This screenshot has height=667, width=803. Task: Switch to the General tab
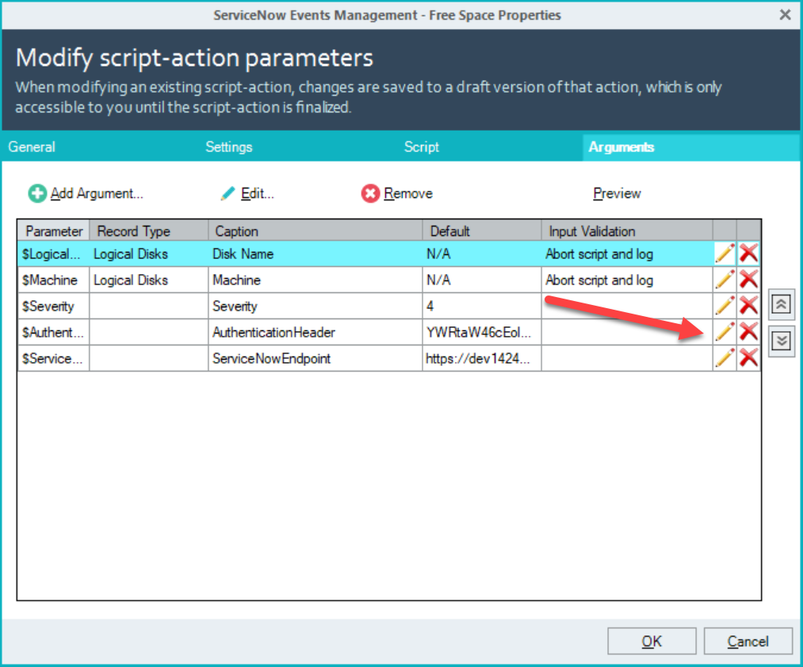(32, 147)
